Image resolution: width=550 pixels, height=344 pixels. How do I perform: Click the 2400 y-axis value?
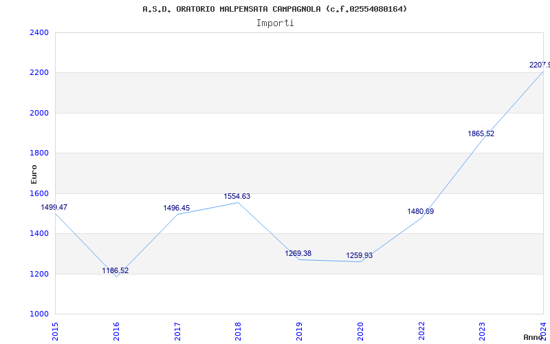coord(39,32)
